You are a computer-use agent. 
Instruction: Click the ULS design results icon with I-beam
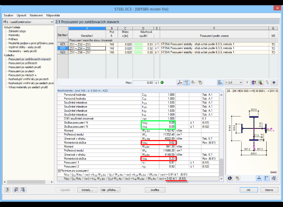pyautogui.click(x=179, y=83)
